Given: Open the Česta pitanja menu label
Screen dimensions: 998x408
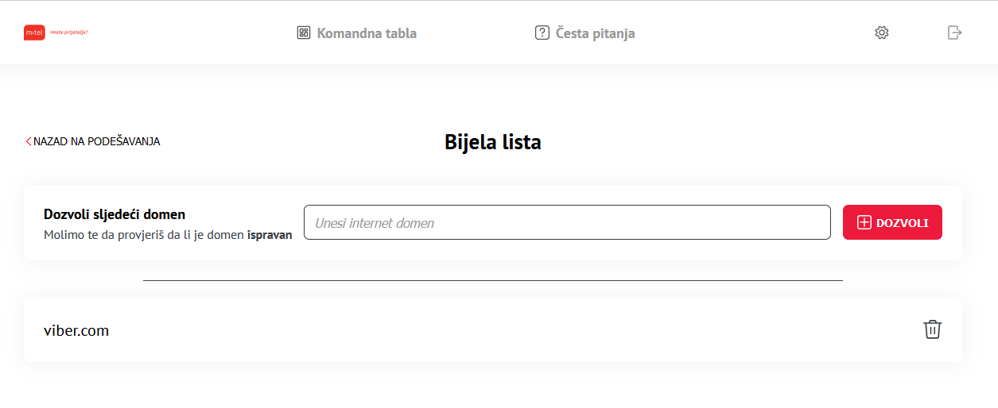Looking at the screenshot, I should tap(595, 33).
